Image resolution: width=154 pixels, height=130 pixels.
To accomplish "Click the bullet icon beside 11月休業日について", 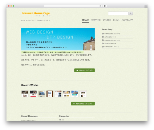I will (x=103, y=37).
